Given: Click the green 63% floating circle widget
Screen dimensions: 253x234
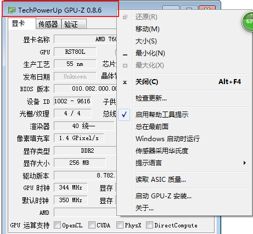Looking at the screenshot, I should coord(248,22).
